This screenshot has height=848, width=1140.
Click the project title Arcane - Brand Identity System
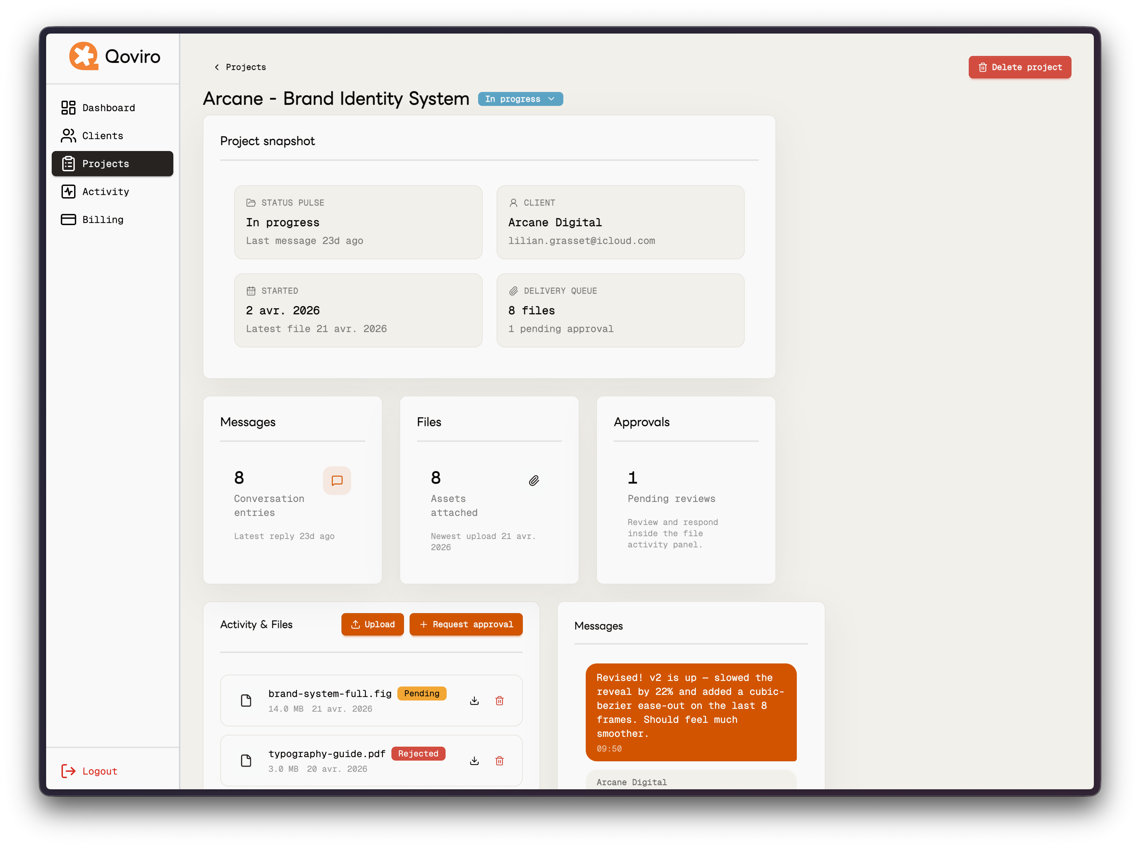(x=336, y=99)
